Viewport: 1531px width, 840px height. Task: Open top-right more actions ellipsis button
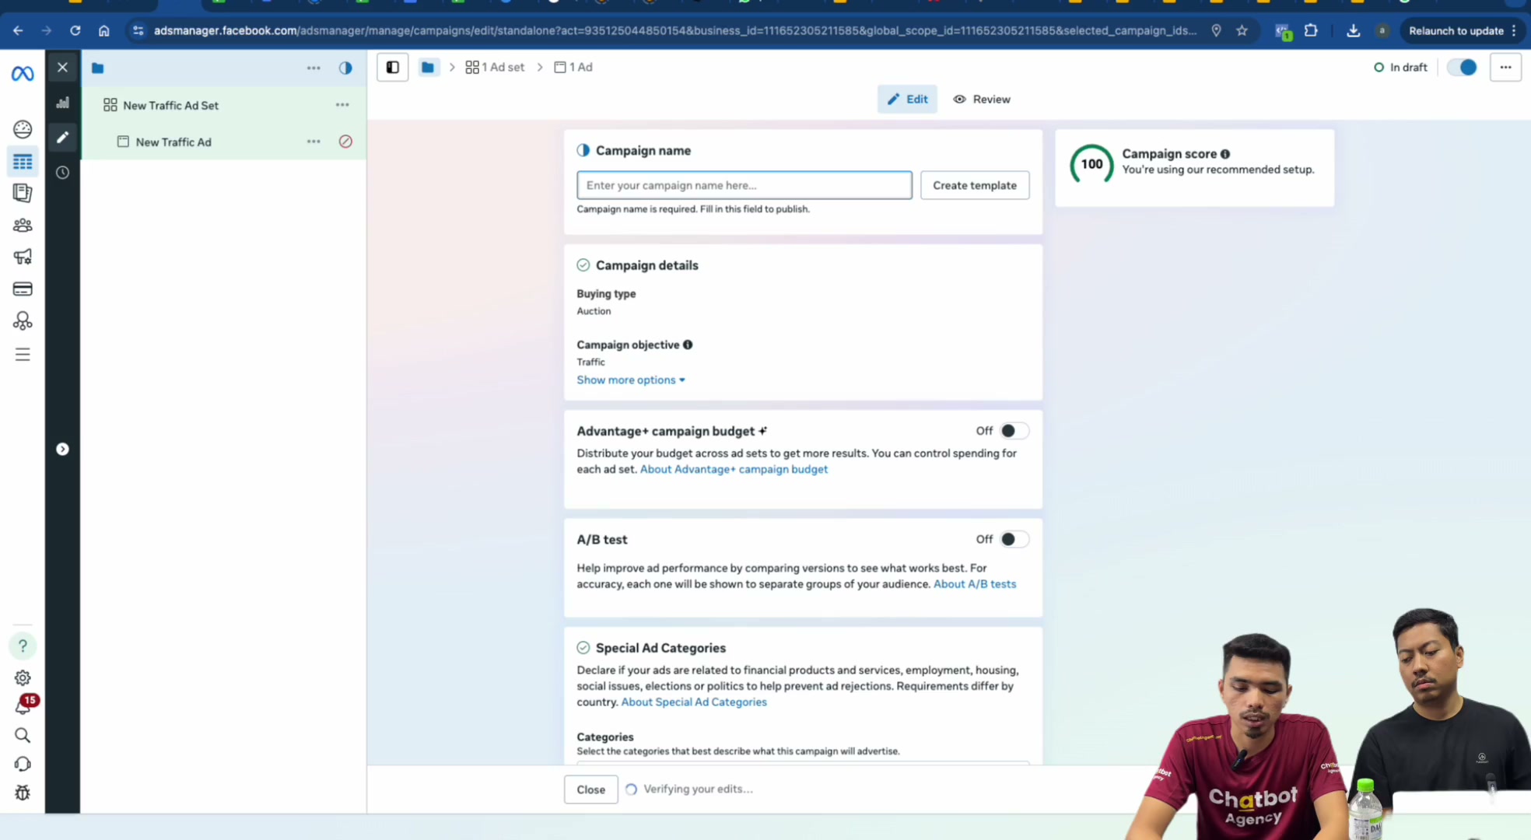pyautogui.click(x=1505, y=68)
